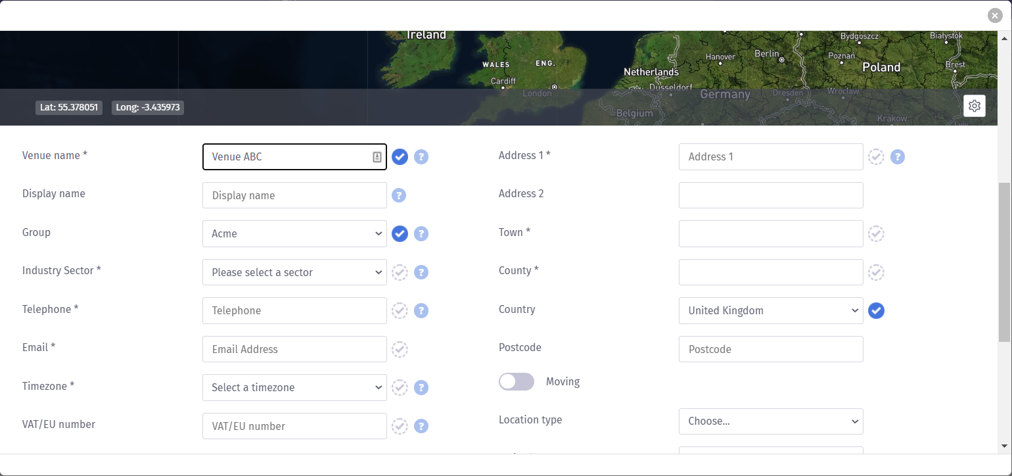Click help icon for Industry Sector

(x=421, y=272)
